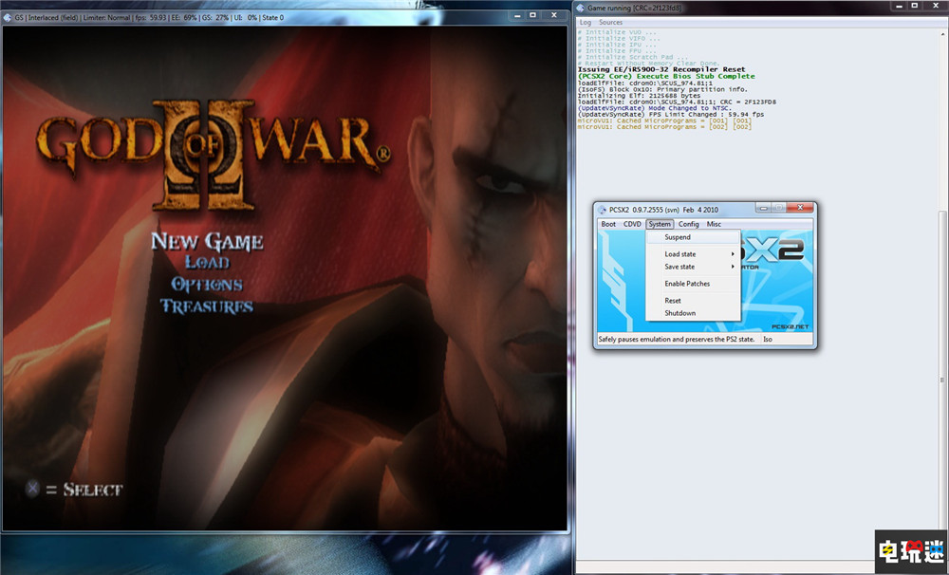This screenshot has height=575, width=949.
Task: Open the Config menu
Action: coord(688,224)
